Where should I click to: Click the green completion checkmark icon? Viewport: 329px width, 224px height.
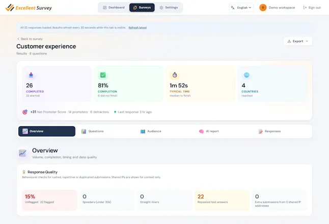click(103, 75)
